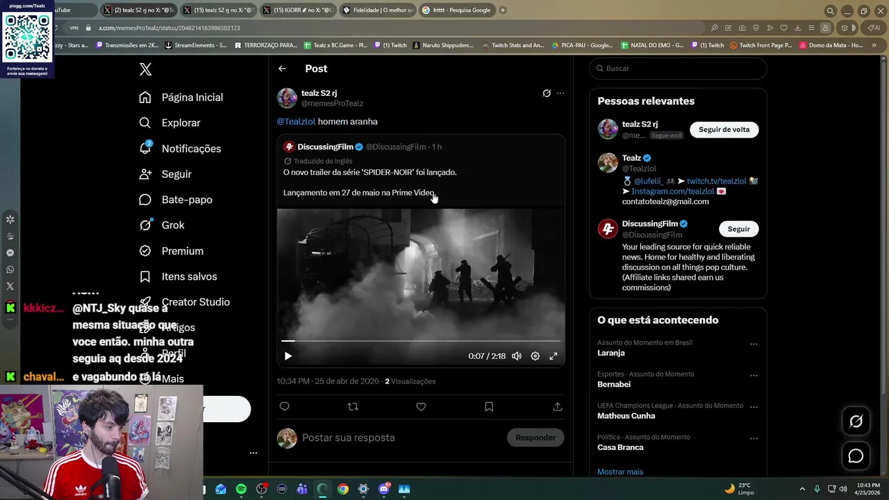Viewport: 889px width, 500px height.
Task: Expand the system tray hidden icons chevron
Action: pyautogui.click(x=802, y=489)
